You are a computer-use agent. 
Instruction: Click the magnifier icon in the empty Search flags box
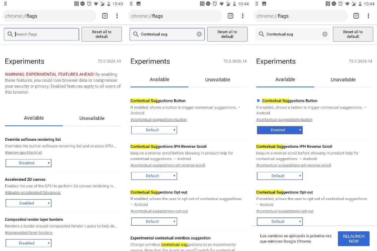pyautogui.click(x=10, y=34)
